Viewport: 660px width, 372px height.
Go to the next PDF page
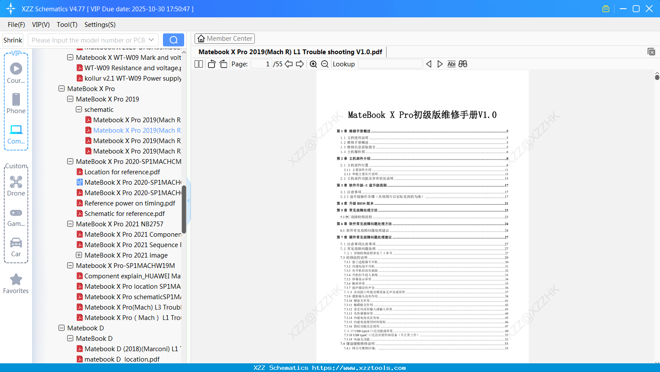click(x=300, y=64)
